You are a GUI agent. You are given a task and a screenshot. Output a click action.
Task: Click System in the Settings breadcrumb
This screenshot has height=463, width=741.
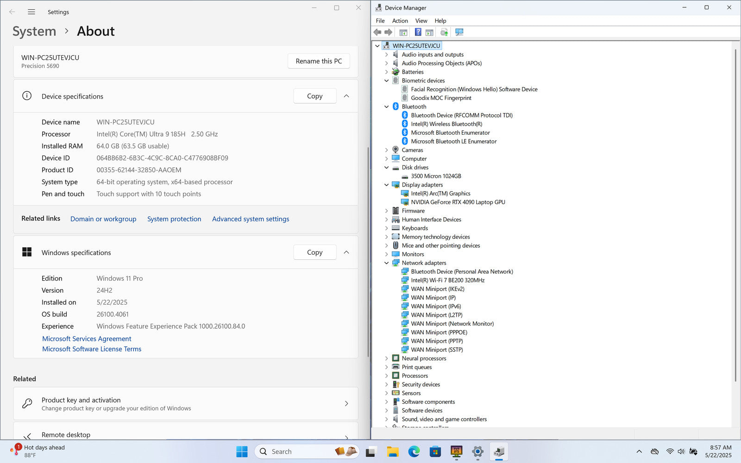34,31
